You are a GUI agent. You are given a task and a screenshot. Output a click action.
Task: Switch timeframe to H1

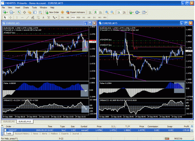[84, 17]
